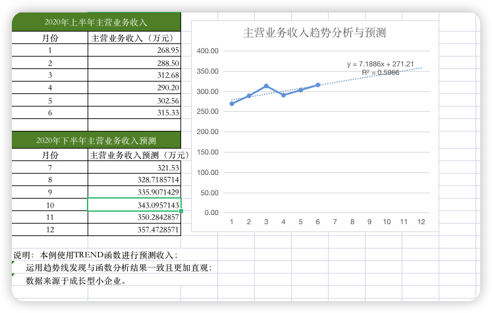Select the forecast cell 335.9071429

(134, 192)
